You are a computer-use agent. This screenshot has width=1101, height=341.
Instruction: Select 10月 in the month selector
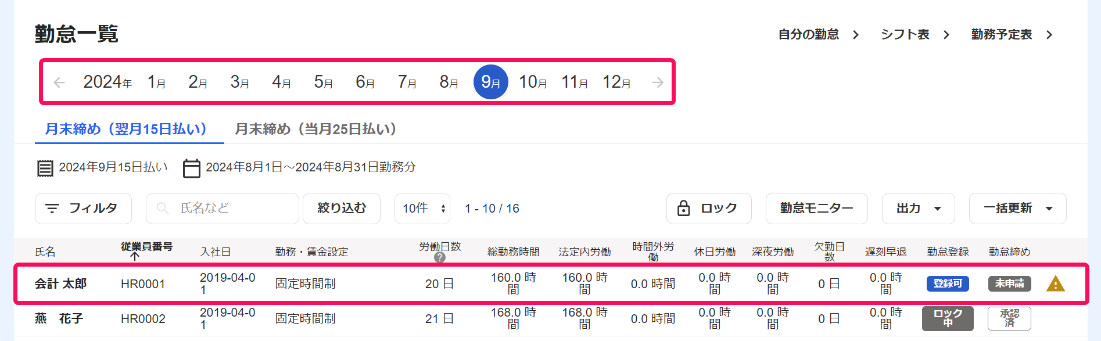pyautogui.click(x=533, y=82)
